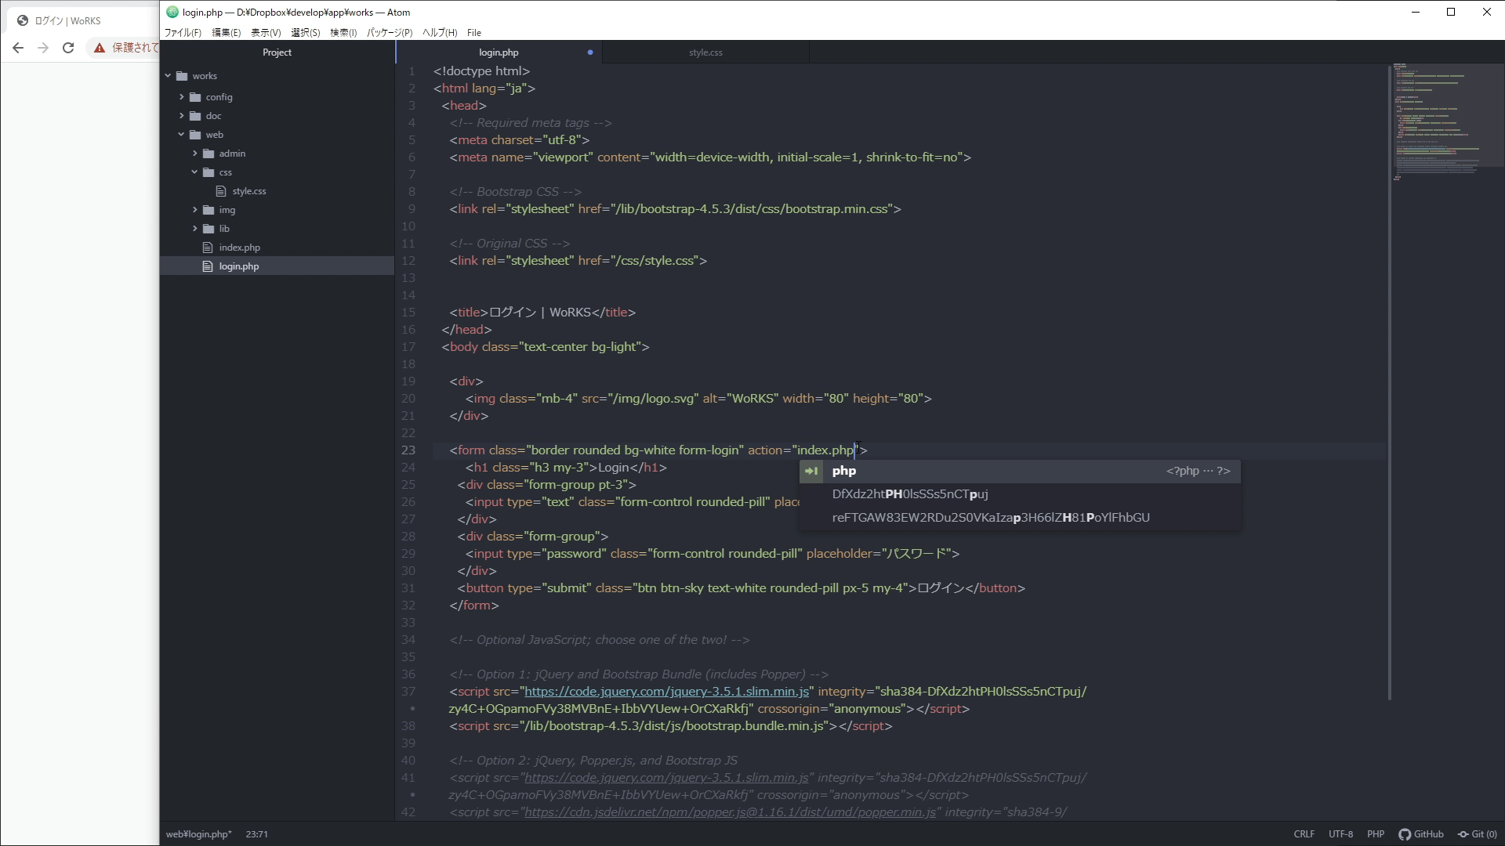Expand the config folder chevron
The height and width of the screenshot is (846, 1505).
(182, 97)
